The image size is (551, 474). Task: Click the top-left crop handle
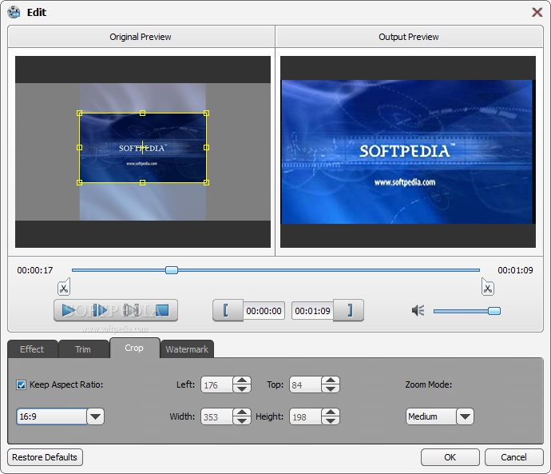[x=79, y=114]
